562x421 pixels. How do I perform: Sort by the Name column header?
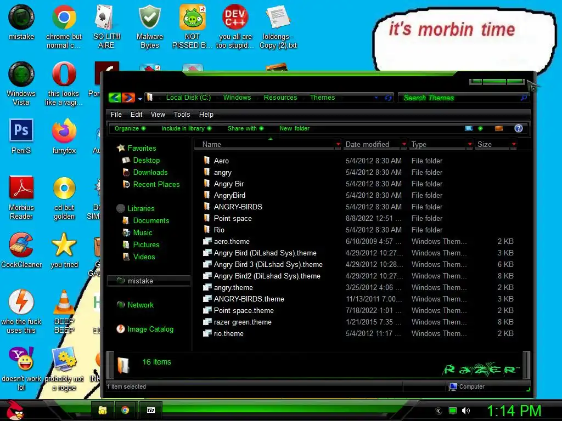(x=265, y=144)
